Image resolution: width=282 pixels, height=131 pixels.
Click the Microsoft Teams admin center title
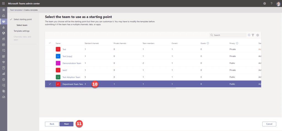(24, 3)
